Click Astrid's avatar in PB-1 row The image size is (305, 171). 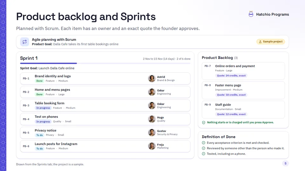pos(152,79)
